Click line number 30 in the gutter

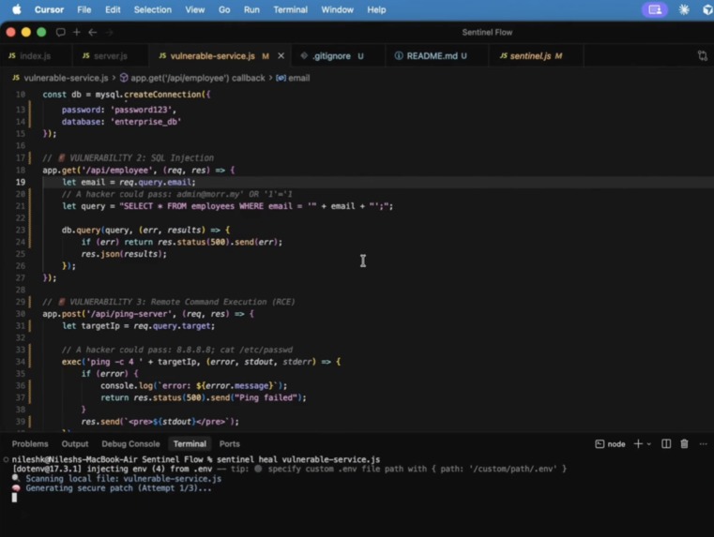coord(21,314)
